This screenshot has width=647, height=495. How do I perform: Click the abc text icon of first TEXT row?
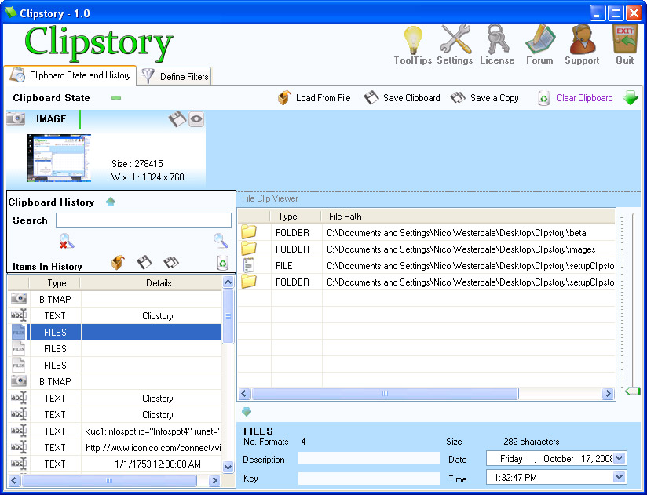[18, 315]
